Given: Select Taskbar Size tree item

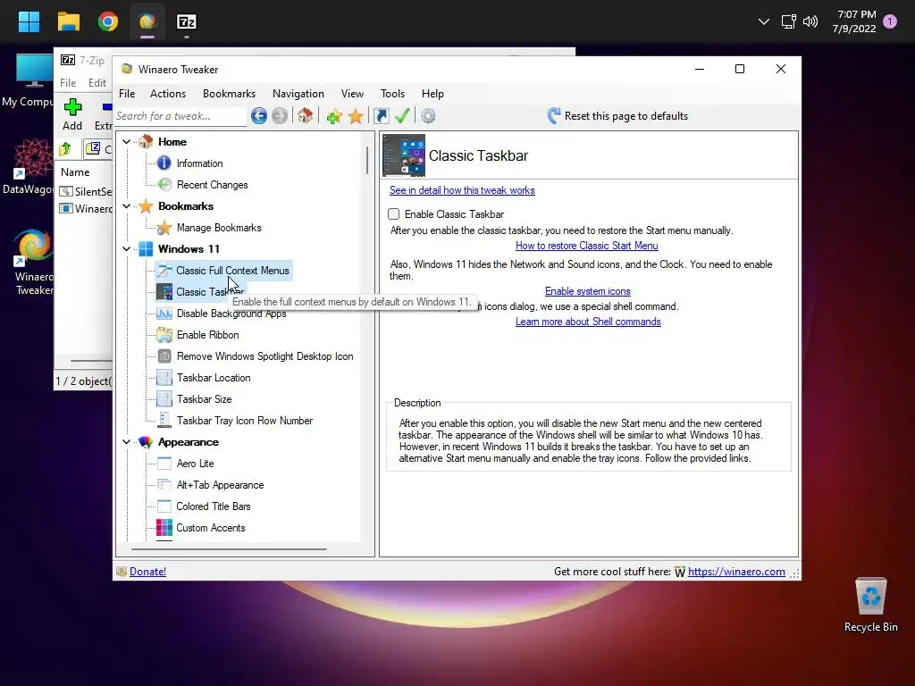Looking at the screenshot, I should [x=205, y=399].
